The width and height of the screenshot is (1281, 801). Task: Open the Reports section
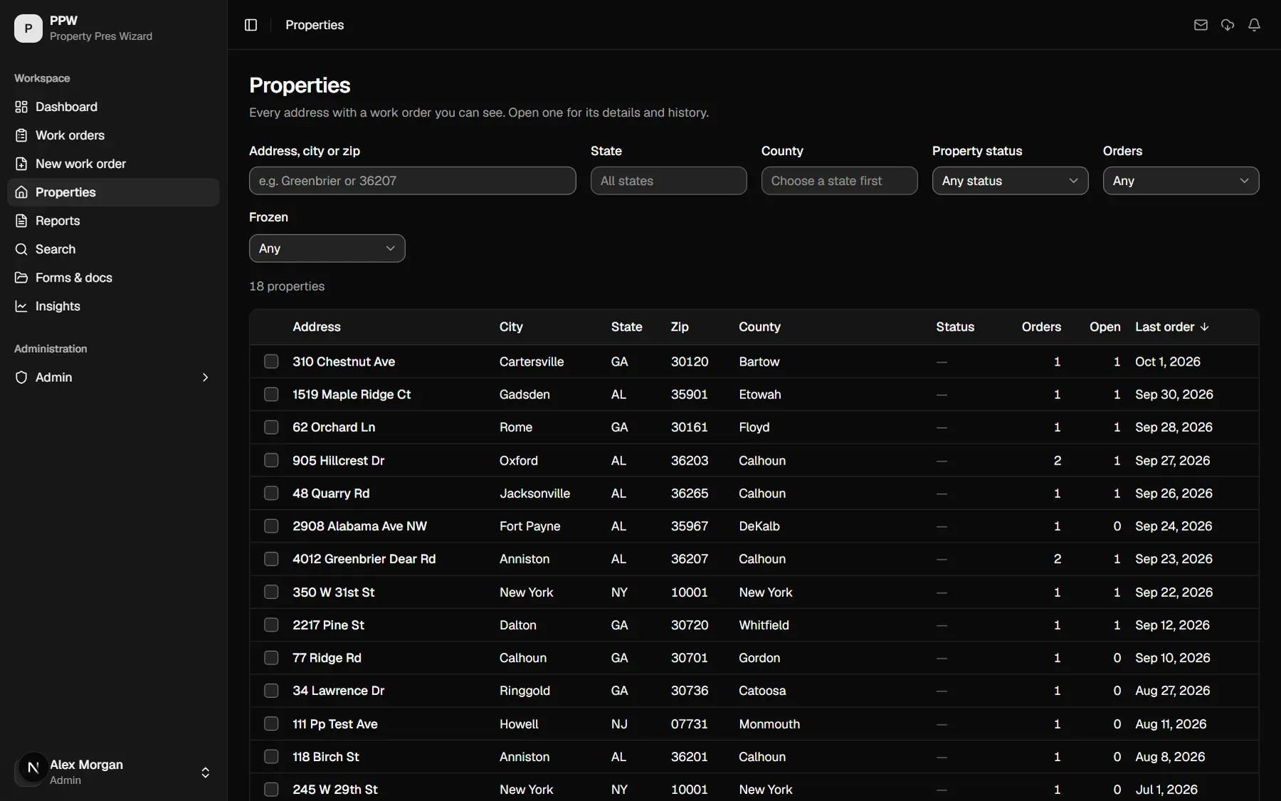[x=113, y=221]
